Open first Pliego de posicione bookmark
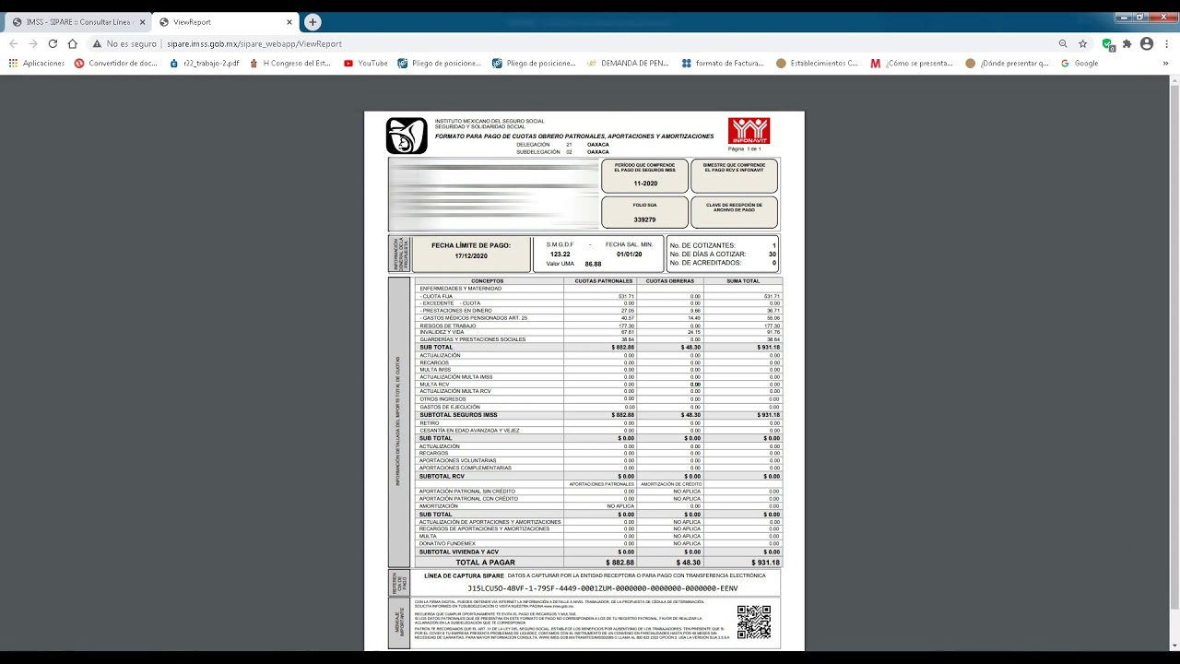The image size is (1180, 664). pyautogui.click(x=440, y=64)
